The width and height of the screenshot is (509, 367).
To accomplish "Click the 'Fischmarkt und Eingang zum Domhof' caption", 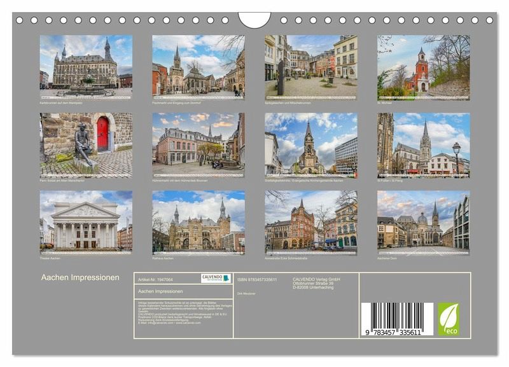I will point(177,103).
